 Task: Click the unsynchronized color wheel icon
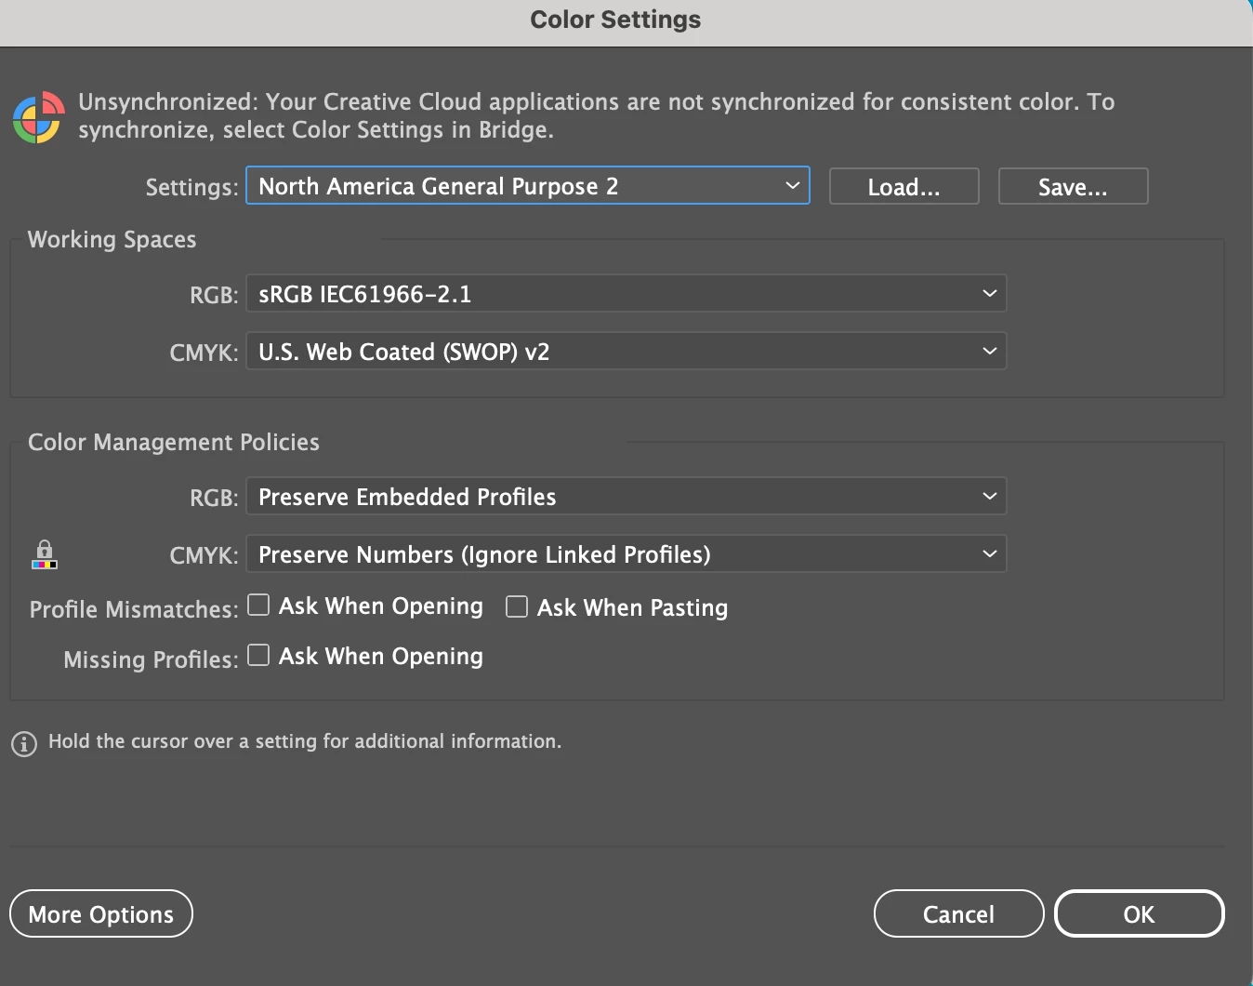coord(38,117)
